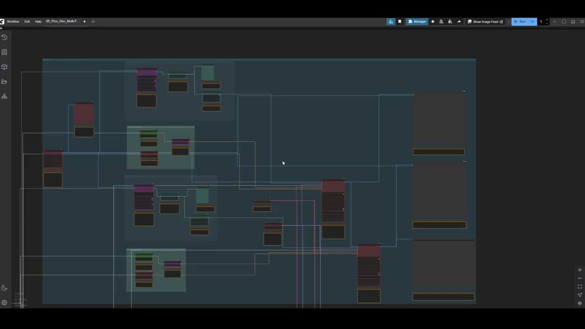Click the star favorite icon beside Manager
The image size is (585, 329).
click(433, 21)
